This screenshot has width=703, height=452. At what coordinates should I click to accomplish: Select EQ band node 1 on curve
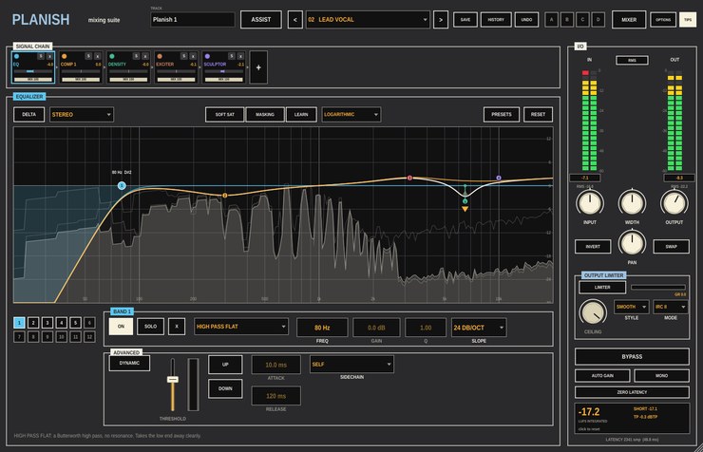pos(122,185)
